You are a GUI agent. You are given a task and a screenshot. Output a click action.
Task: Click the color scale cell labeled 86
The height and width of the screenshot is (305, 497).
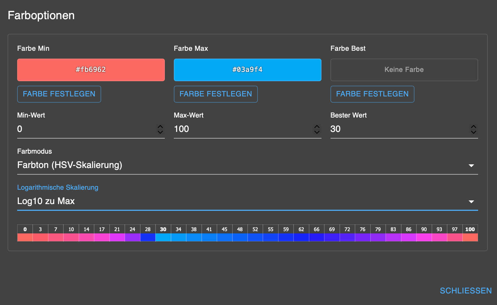[x=409, y=233]
